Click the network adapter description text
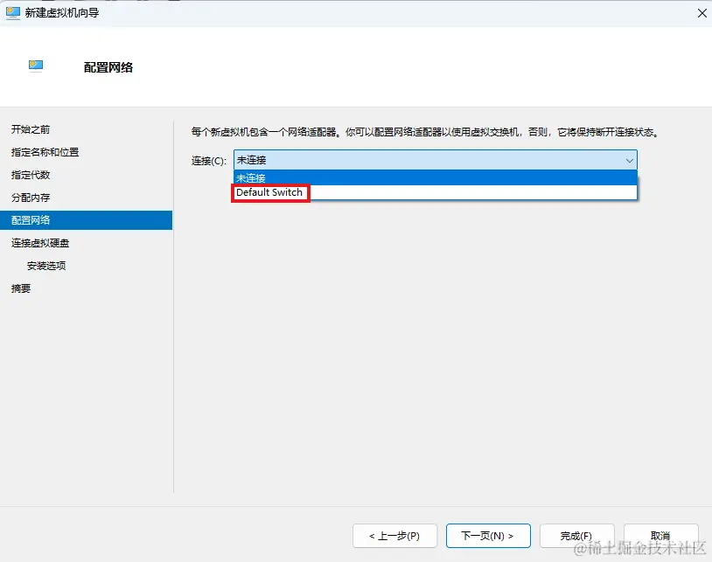 [x=425, y=132]
